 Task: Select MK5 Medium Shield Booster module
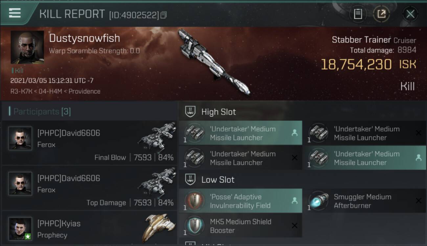tap(240, 226)
